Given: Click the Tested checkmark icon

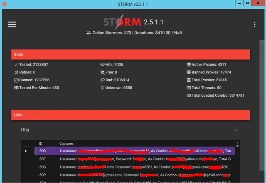Looking at the screenshot, I should click(x=16, y=65).
